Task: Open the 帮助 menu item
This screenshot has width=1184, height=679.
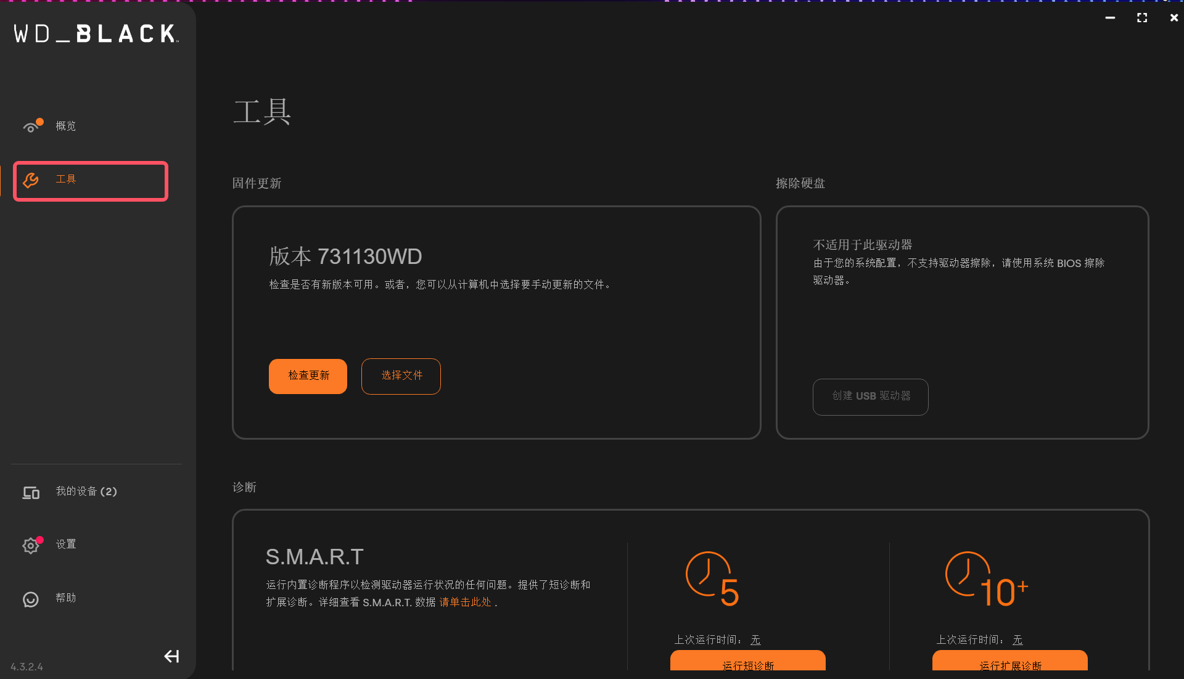Action: point(66,598)
